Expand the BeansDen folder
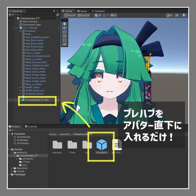The image size is (196, 196). click(12, 168)
